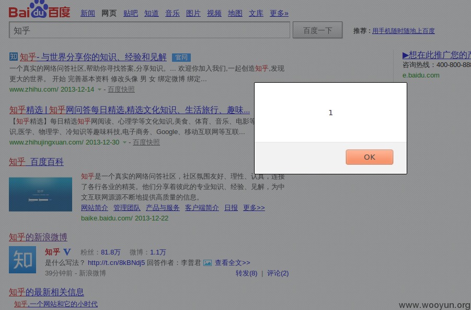
Task: Open the 地图 tab
Action: pos(235,13)
